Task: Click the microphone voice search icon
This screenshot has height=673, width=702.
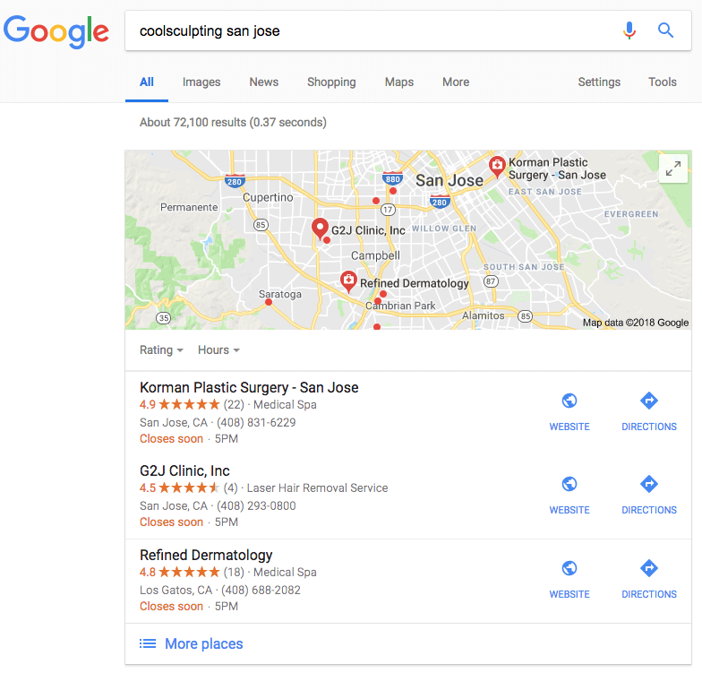Action: [x=629, y=30]
